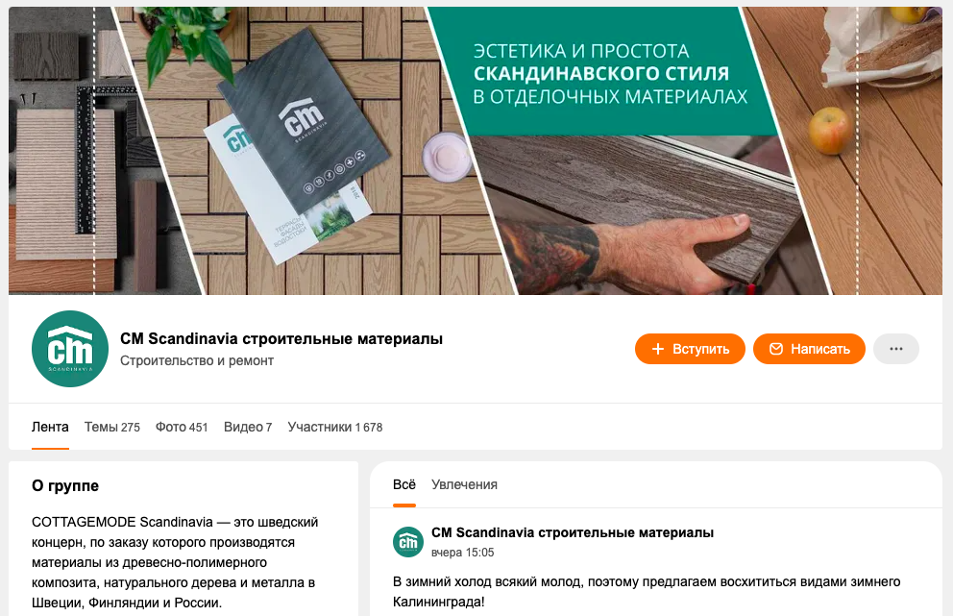953x616 pixels.
Task: Click the envelope icon on Написать button
Action: click(x=776, y=349)
